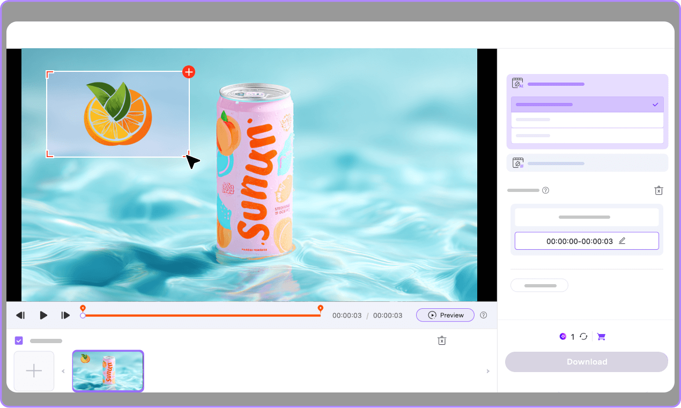The image size is (681, 408).
Task: Click the Download button
Action: 587,362
